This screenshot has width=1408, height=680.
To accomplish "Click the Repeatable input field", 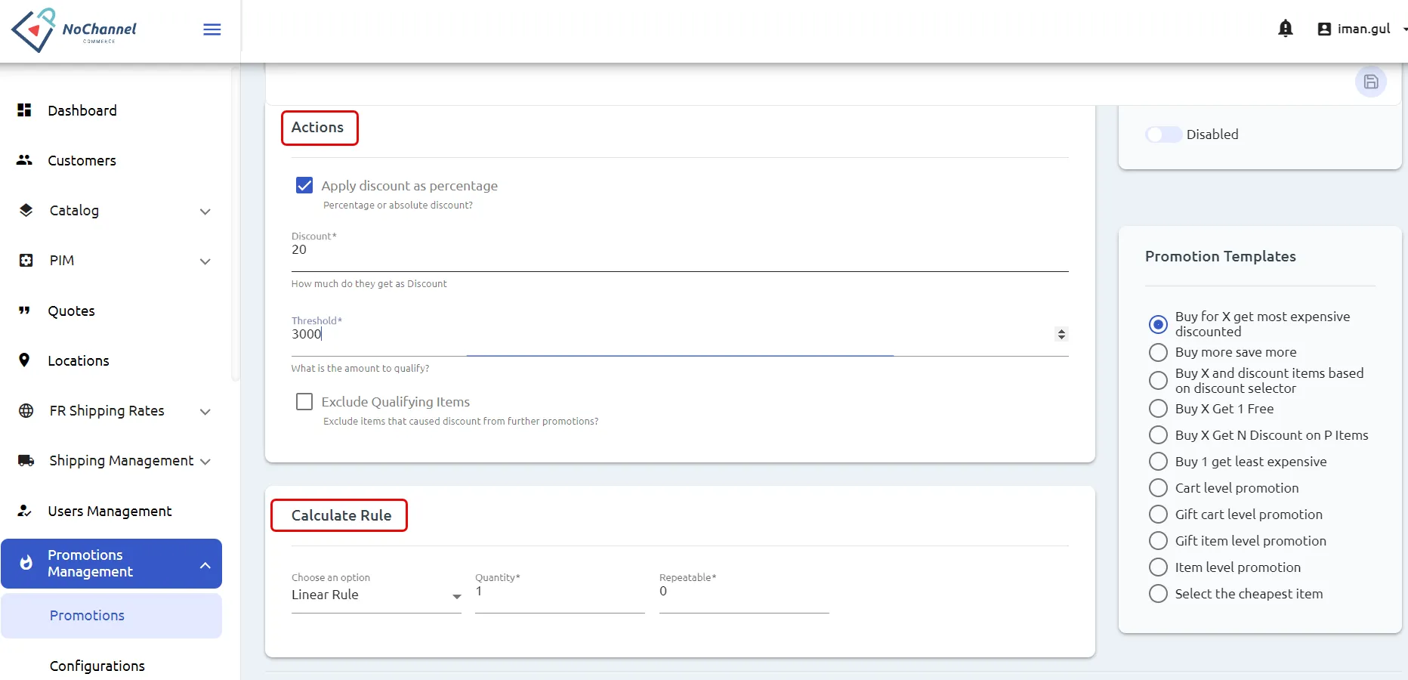I will tap(744, 592).
